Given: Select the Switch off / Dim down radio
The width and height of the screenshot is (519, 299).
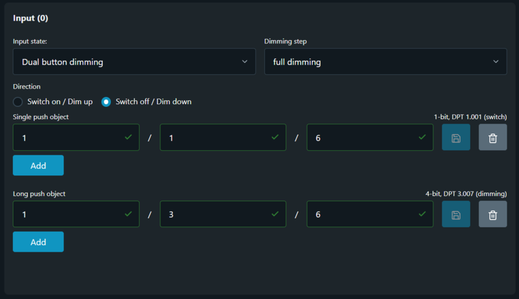Looking at the screenshot, I should [106, 102].
